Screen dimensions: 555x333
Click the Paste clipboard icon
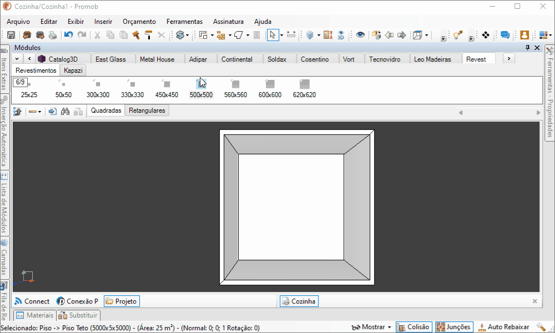pyautogui.click(x=124, y=35)
